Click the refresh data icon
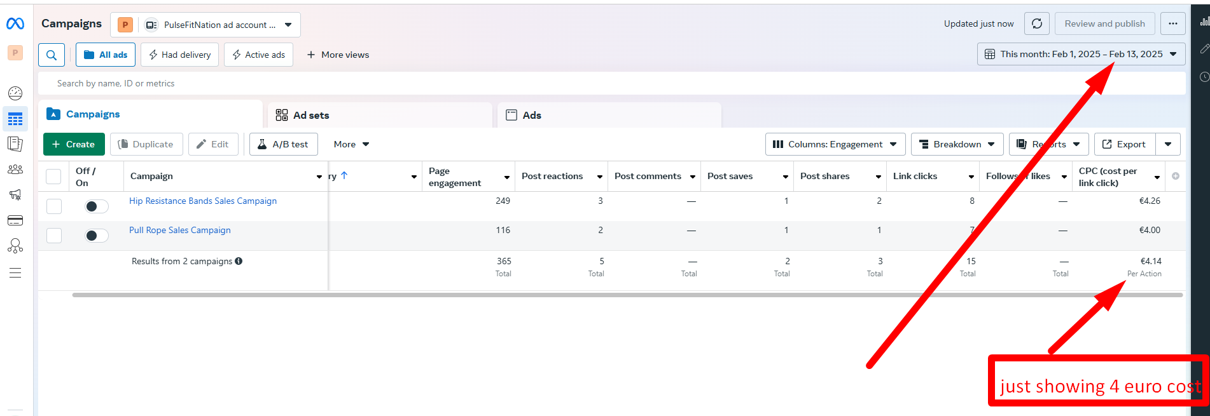 point(1036,23)
